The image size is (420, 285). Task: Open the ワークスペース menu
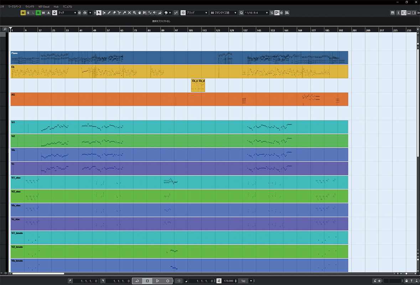pos(15,6)
